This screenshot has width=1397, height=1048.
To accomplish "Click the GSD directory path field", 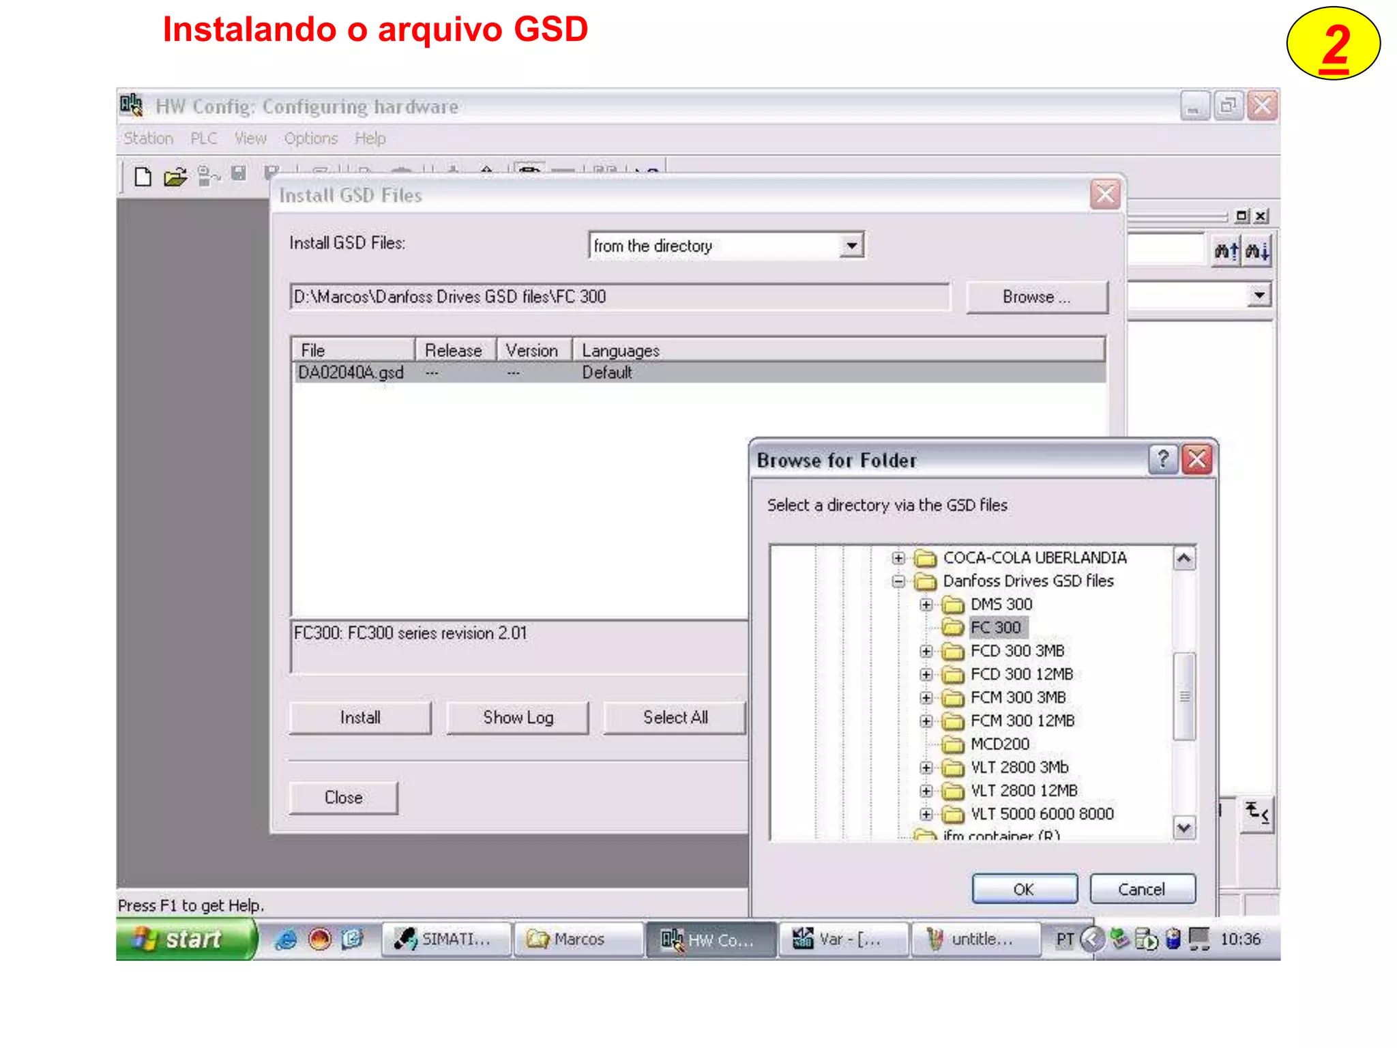I will [619, 297].
